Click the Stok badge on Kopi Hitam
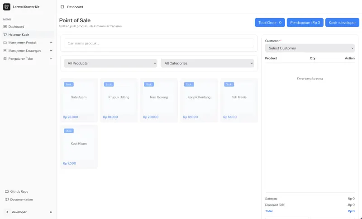 click(69, 131)
